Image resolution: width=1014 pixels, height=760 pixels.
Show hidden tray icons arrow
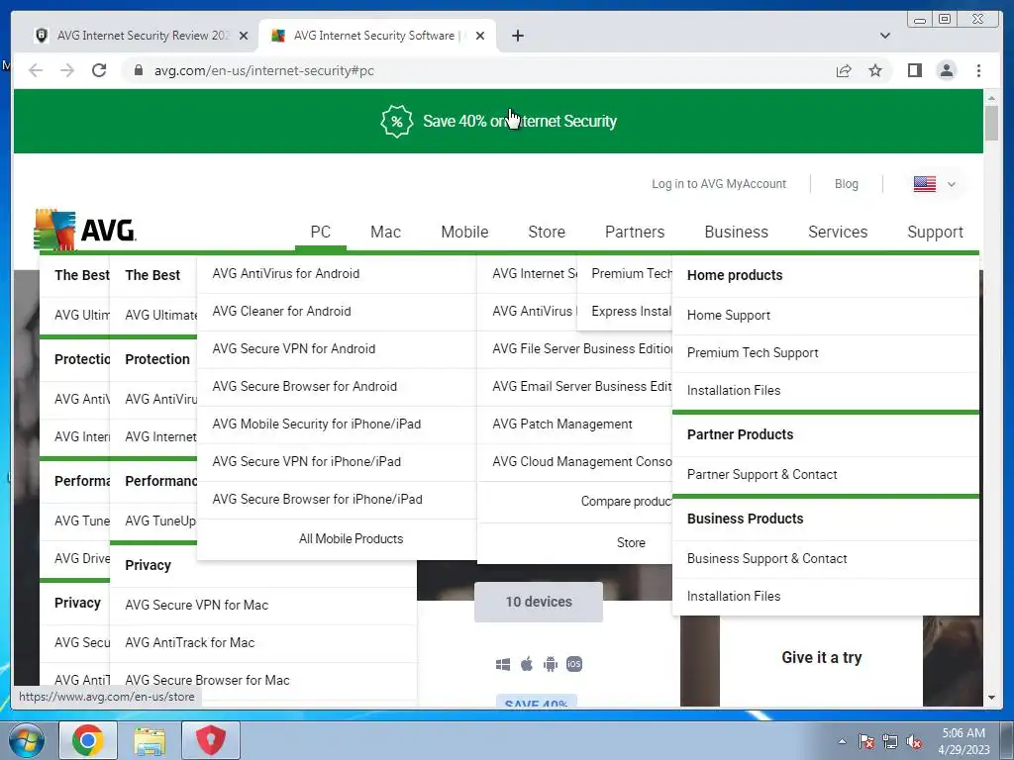click(842, 741)
